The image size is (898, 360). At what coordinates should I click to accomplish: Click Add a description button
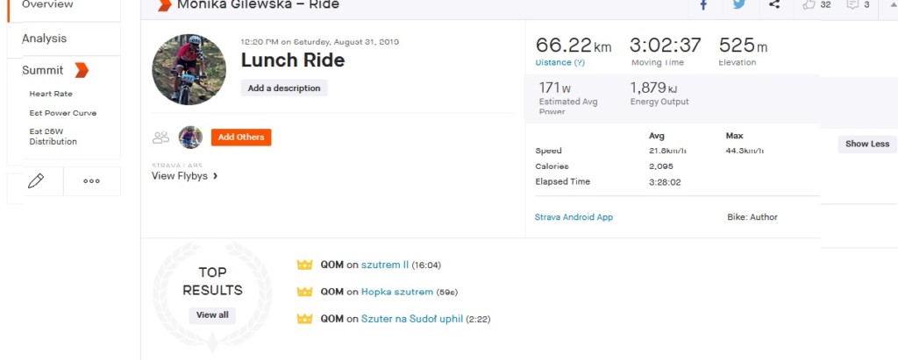point(284,88)
